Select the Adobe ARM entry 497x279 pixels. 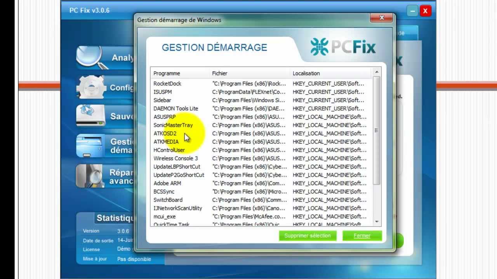point(167,183)
